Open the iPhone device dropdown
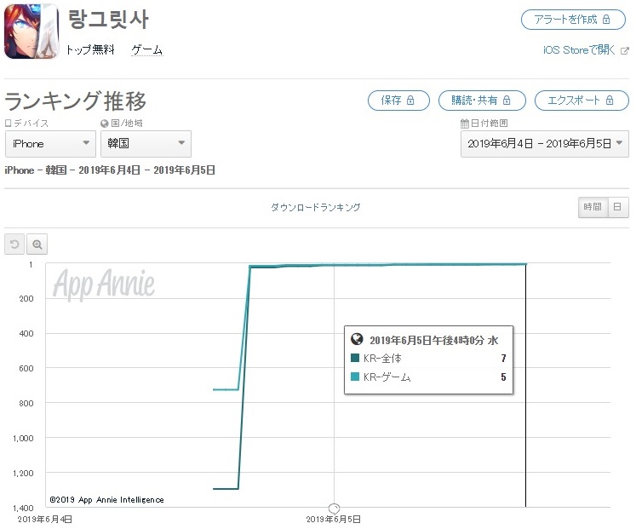 click(x=50, y=143)
